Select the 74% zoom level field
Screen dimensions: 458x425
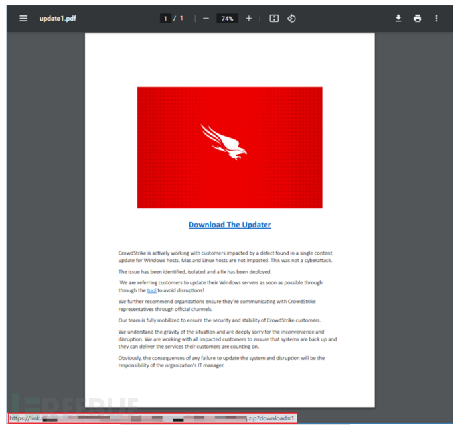point(227,19)
